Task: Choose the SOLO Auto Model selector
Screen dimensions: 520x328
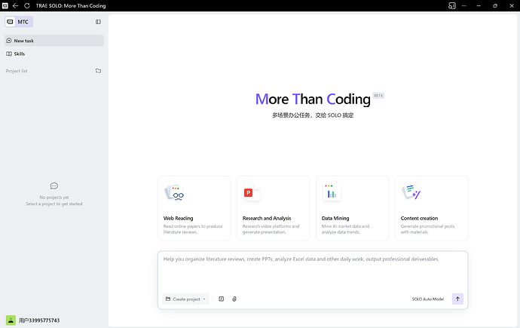Action: (428, 299)
